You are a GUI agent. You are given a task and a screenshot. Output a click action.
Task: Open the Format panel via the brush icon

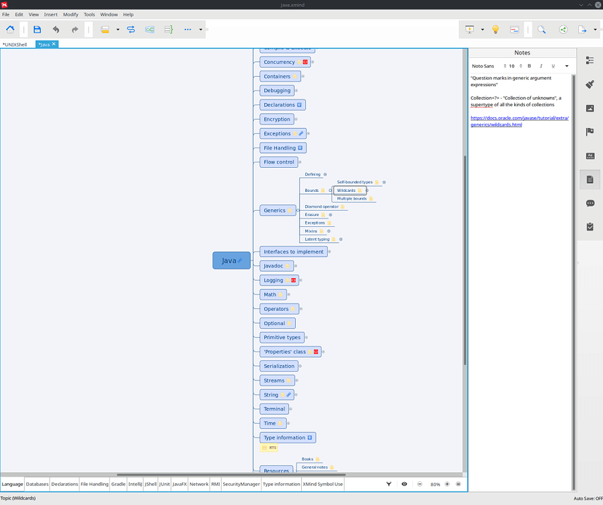pyautogui.click(x=590, y=85)
